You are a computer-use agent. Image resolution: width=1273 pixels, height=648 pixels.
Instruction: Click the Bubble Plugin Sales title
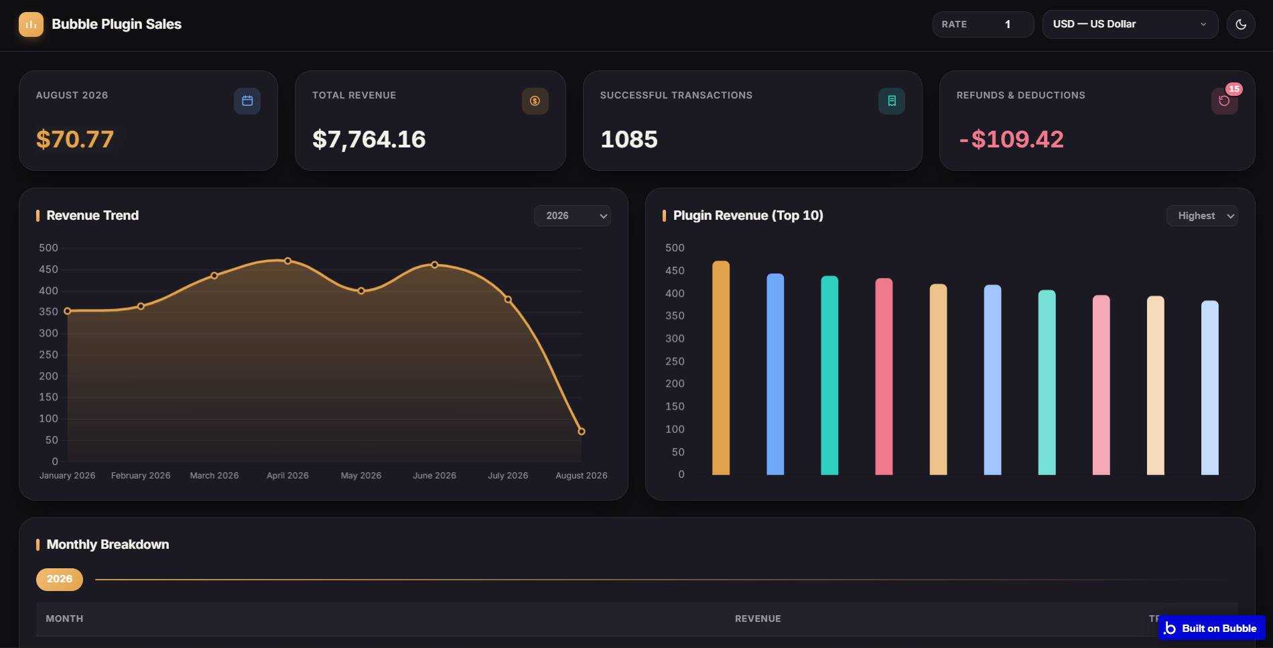[117, 24]
